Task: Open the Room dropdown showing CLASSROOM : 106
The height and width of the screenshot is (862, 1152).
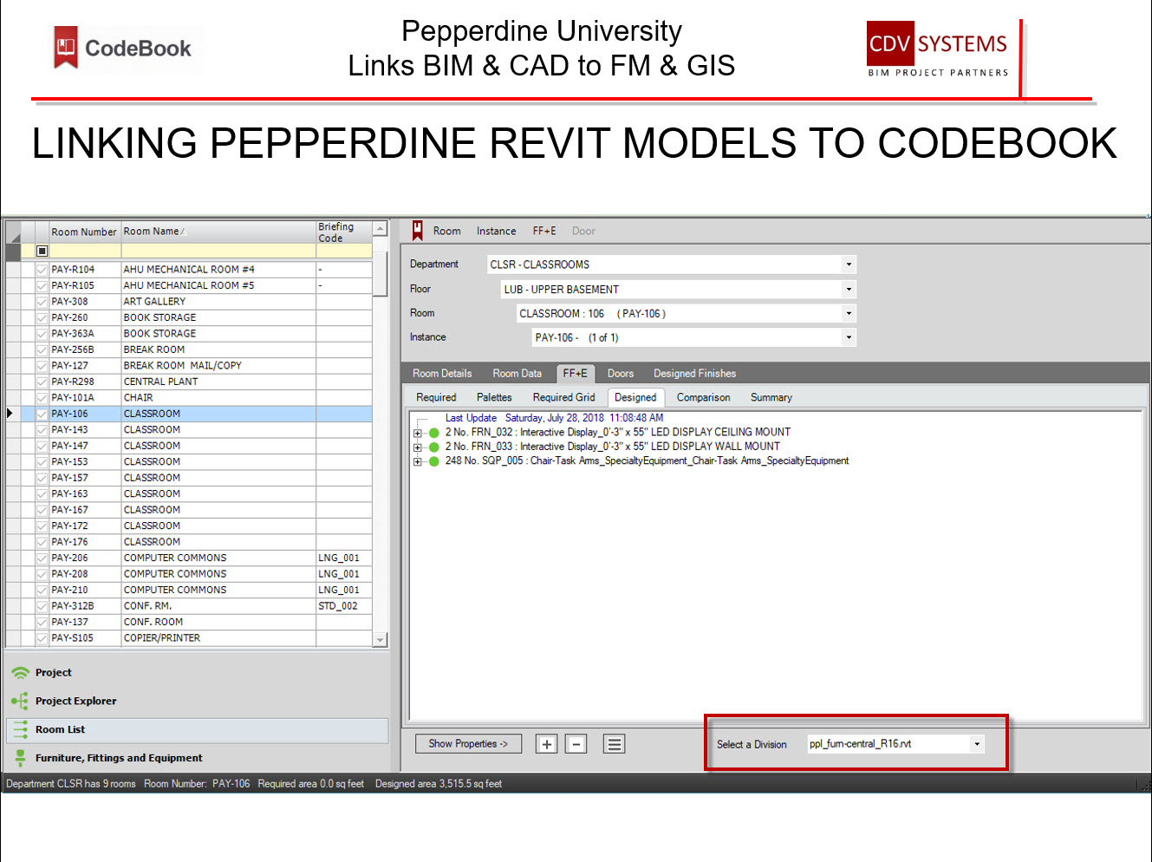Action: [x=849, y=314]
